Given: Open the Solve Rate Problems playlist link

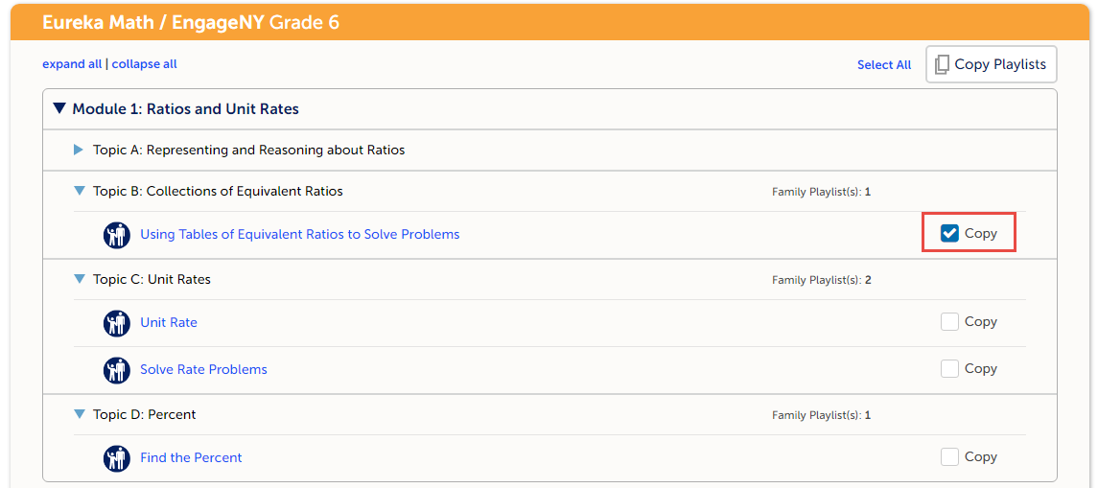Looking at the screenshot, I should [x=203, y=369].
